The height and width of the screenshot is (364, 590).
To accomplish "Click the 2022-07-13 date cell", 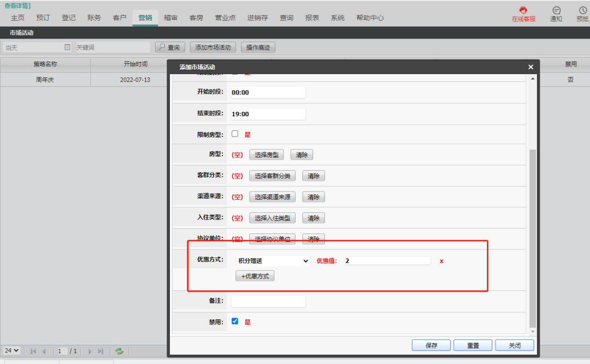I will (135, 80).
